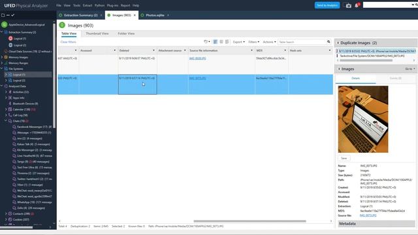Click the Duplicate Images horizontal scrollbar
The height and width of the screenshot is (235, 418).
(366, 61)
